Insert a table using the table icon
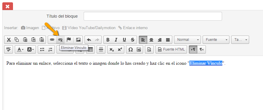The height and width of the screenshot is (110, 263). (x=91, y=49)
